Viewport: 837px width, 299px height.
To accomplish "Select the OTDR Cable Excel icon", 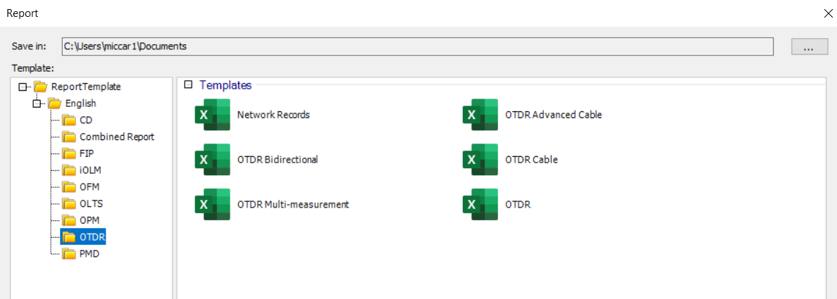I will click(x=480, y=160).
